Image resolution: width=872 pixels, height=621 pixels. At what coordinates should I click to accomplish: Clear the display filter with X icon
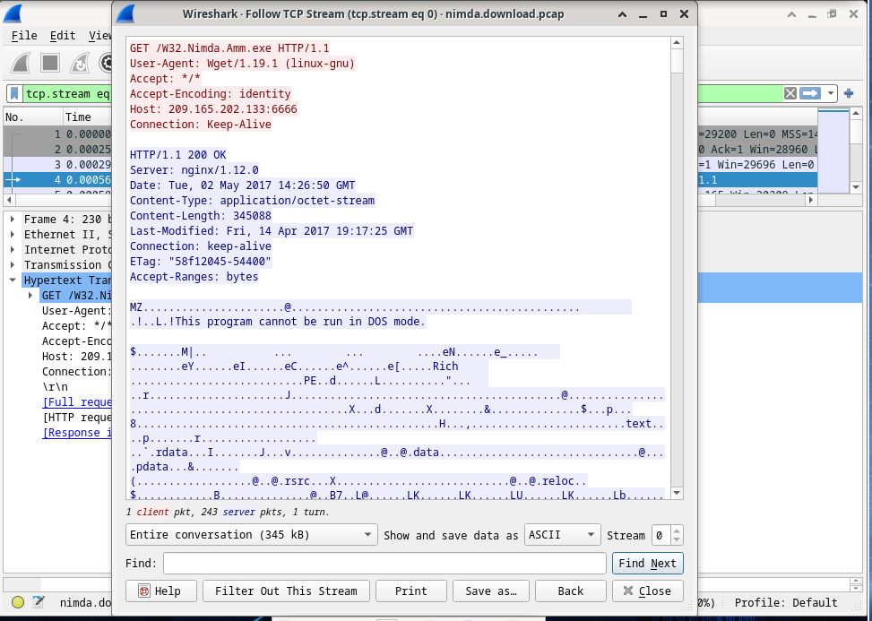click(790, 93)
